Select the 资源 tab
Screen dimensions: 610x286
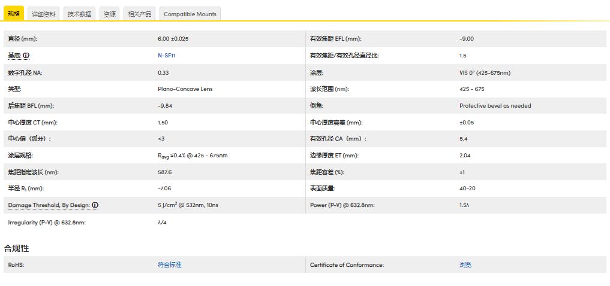pyautogui.click(x=109, y=14)
